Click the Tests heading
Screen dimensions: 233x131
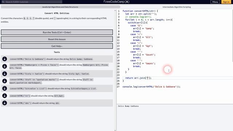tap(57, 52)
